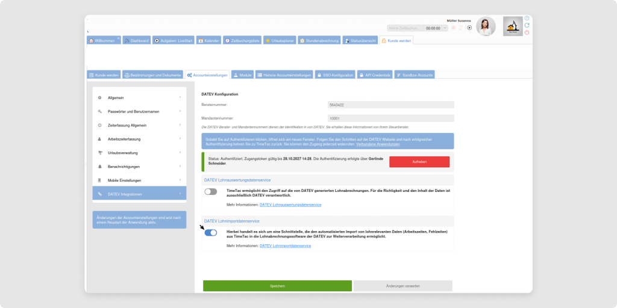This screenshot has height=308, width=617.
Task: Expand the Allgemein settings section
Action: [x=139, y=97]
